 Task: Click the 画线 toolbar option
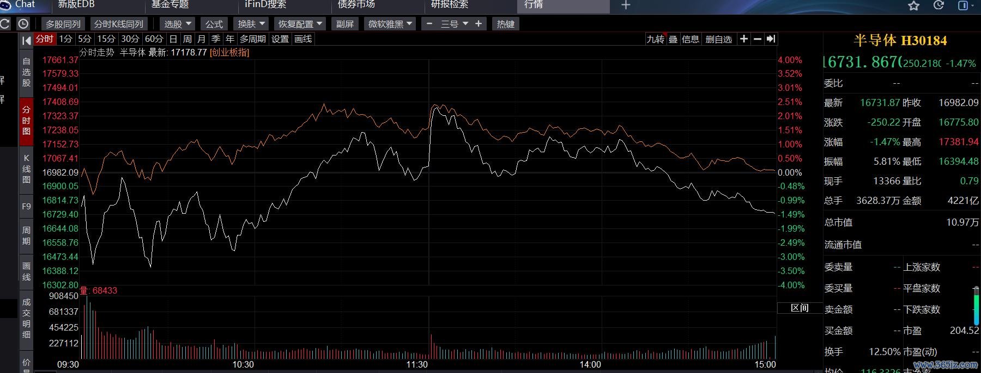[x=303, y=39]
